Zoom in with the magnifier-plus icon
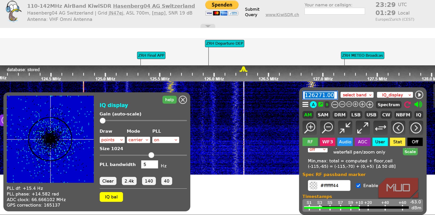This screenshot has height=215, width=435. pyautogui.click(x=310, y=128)
